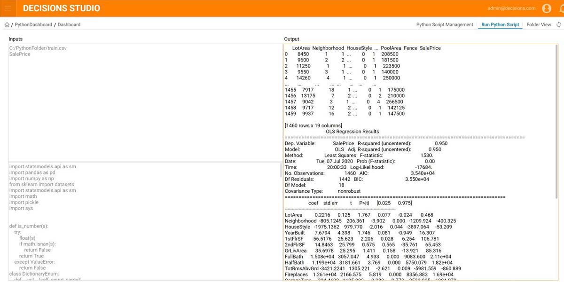This screenshot has height=282, width=564.
Task: Click the Dashboard breadcrumb link
Action: pyautogui.click(x=69, y=25)
